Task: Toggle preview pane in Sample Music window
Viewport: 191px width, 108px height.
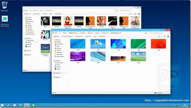Action: [x=135, y=14]
